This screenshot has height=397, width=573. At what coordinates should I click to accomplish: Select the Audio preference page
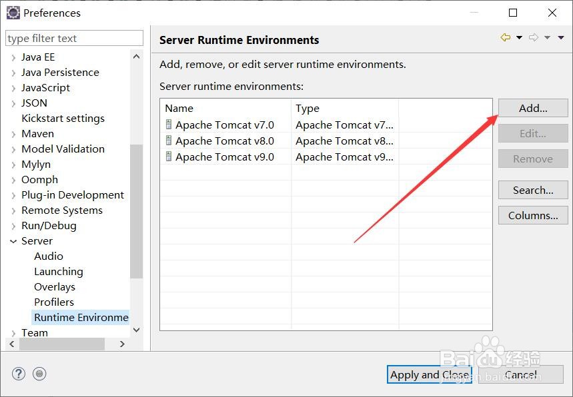[49, 256]
